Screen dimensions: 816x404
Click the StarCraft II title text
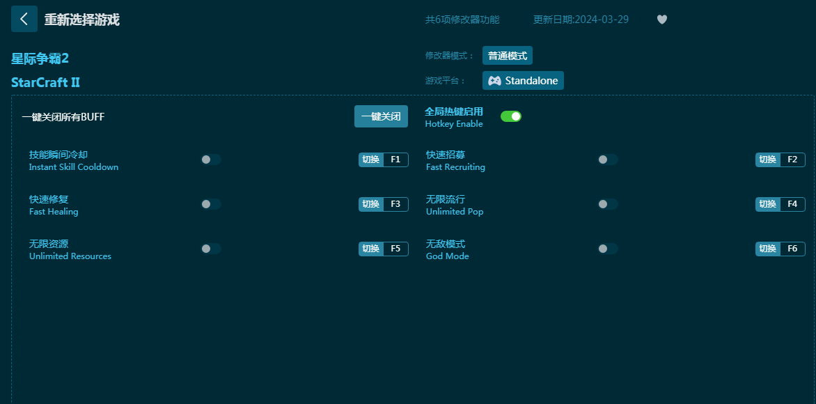tap(45, 82)
